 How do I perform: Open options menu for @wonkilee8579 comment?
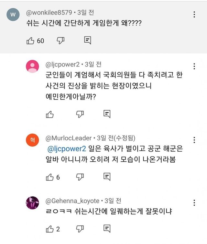point(194,15)
